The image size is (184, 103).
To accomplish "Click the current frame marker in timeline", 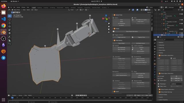I will click(12, 98).
